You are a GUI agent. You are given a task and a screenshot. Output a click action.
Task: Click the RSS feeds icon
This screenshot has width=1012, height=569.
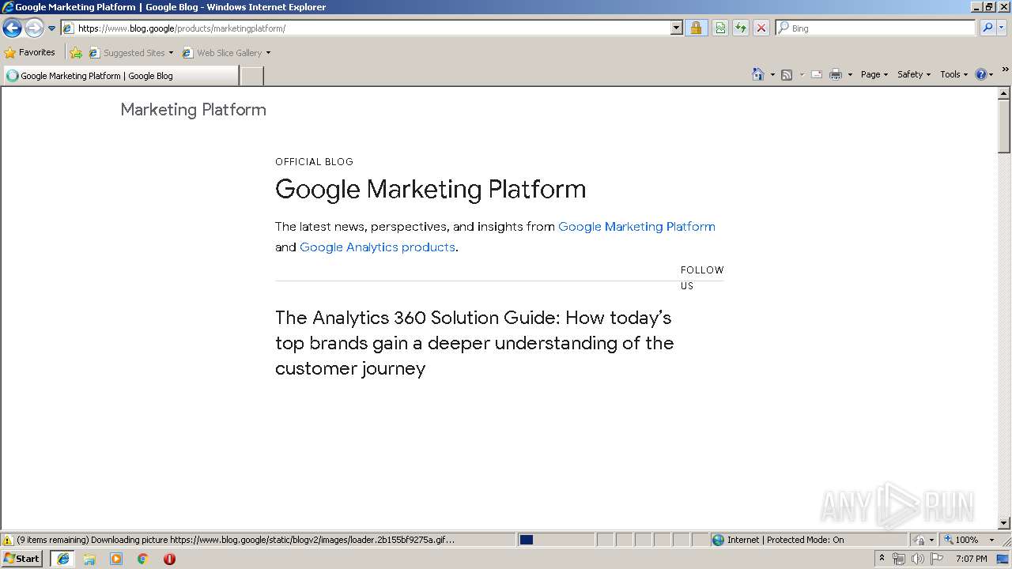787,74
